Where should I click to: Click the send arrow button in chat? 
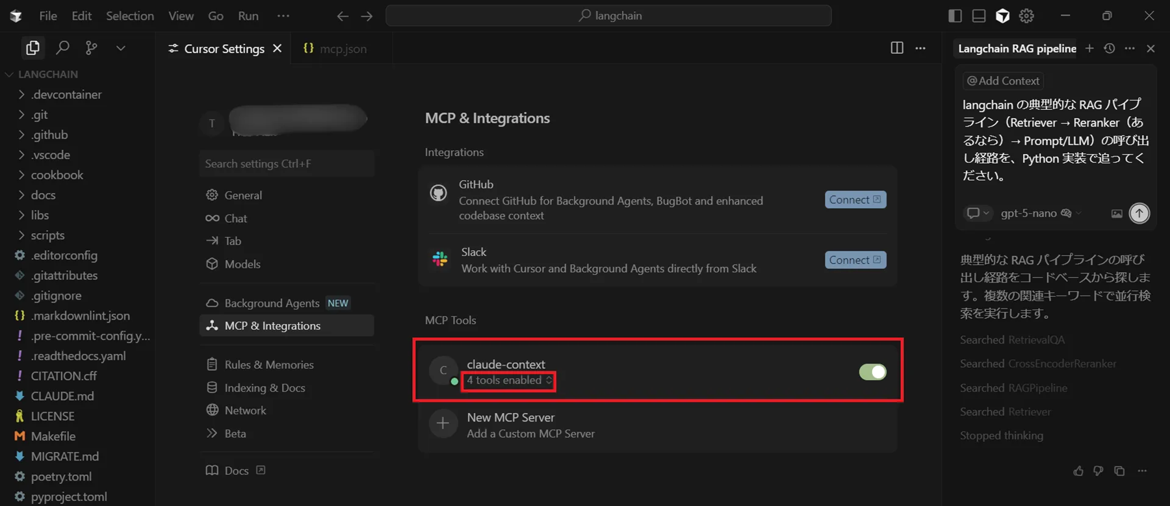(1139, 213)
